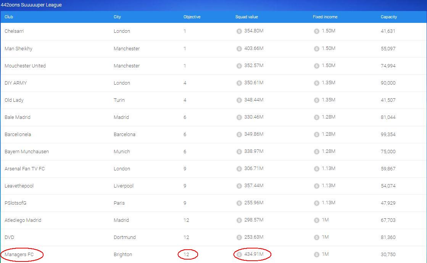This screenshot has width=427, height=263.
Task: Click coin icon beside Chelsarri fixed income
Action: coord(316,31)
